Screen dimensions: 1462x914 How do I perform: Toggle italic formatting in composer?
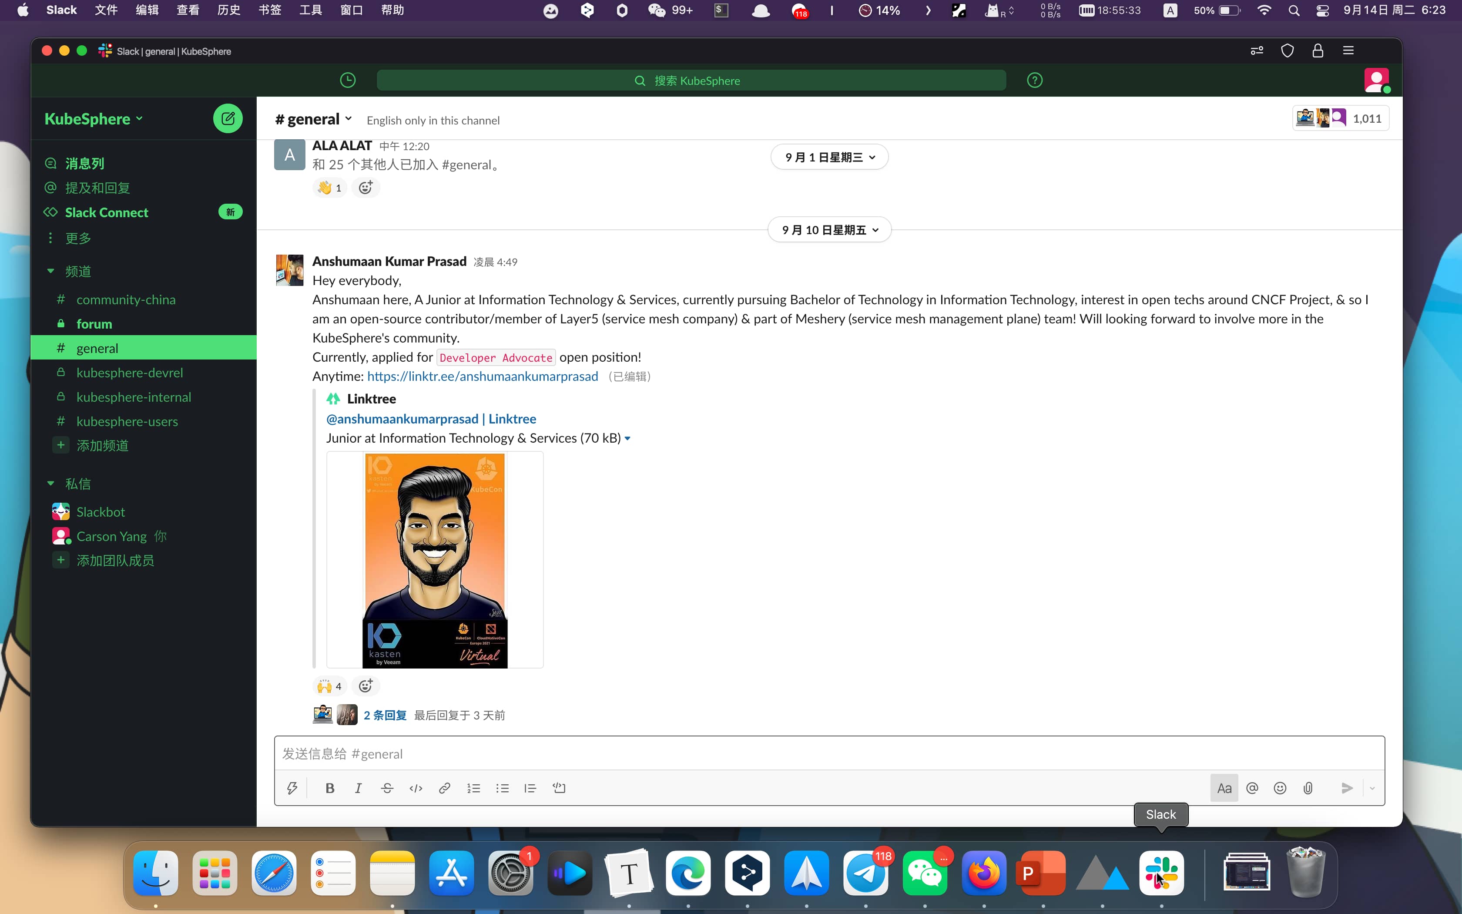pyautogui.click(x=358, y=788)
